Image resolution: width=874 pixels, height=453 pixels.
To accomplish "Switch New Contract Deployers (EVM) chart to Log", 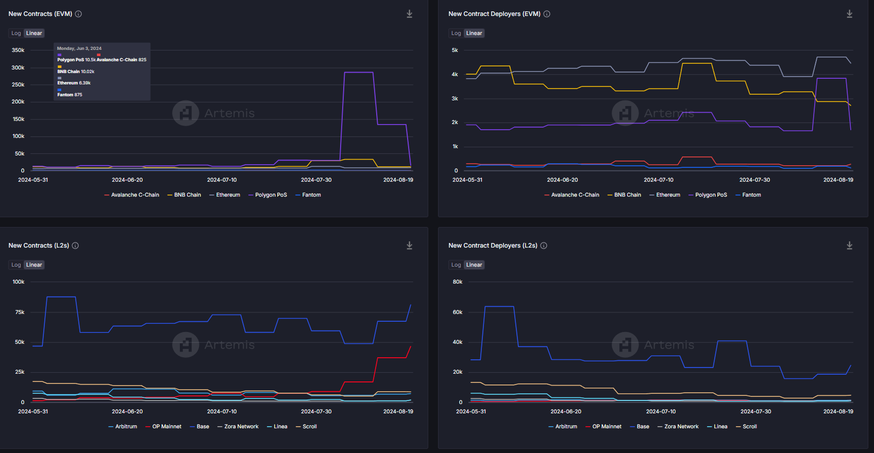I will pos(456,33).
